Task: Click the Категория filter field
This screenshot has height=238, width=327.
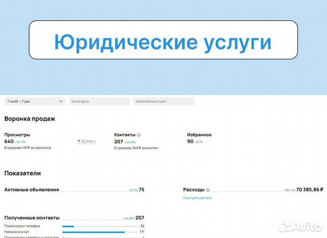Action: [99, 102]
